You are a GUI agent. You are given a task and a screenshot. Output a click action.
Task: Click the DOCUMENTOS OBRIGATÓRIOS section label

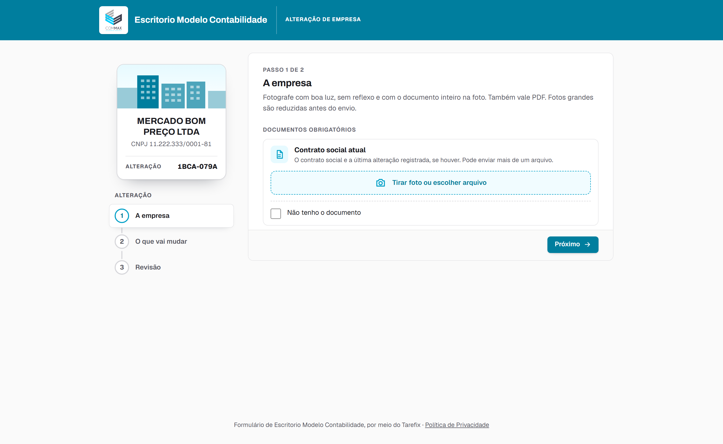click(x=309, y=130)
